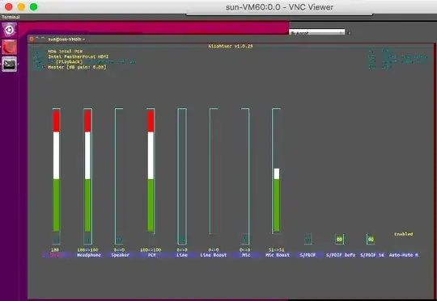This screenshot has height=301, width=437.
Task: Toggle the Speaker mute indicator box
Action: [119, 240]
